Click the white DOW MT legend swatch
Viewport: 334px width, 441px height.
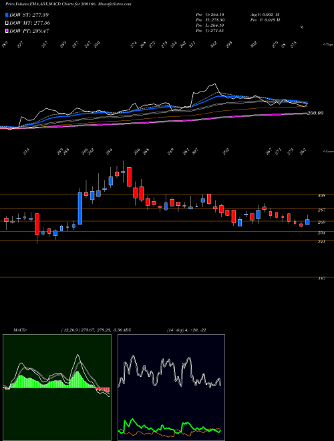pos(7,23)
